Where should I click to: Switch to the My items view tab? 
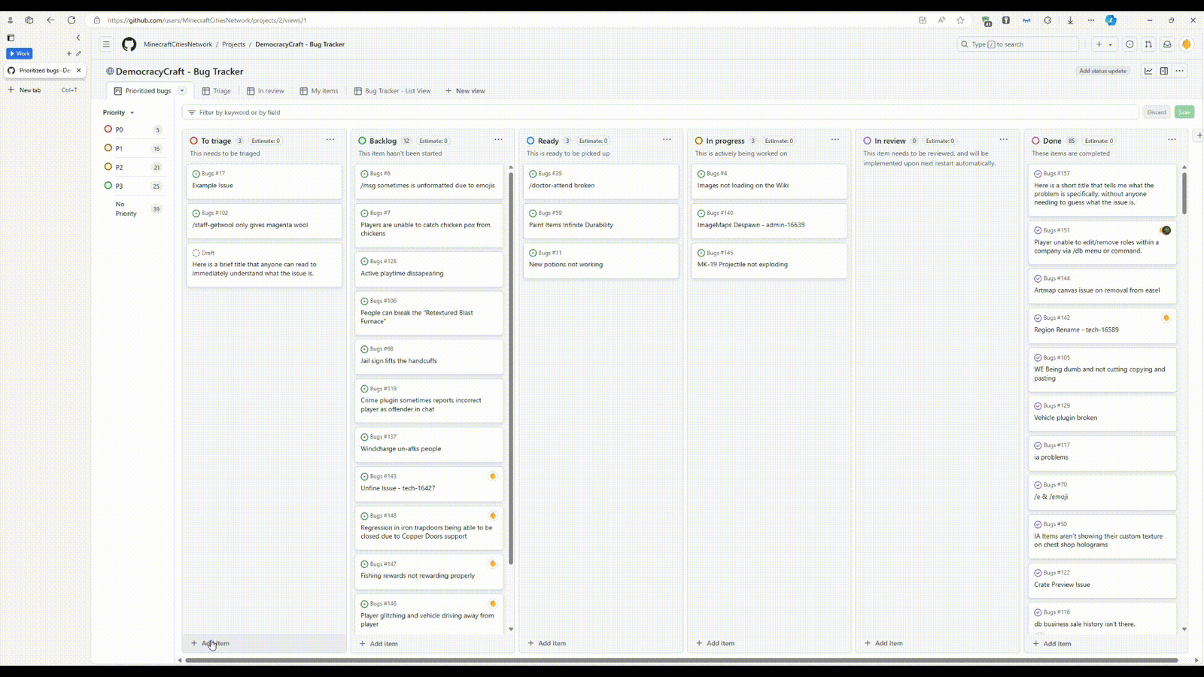tap(319, 91)
